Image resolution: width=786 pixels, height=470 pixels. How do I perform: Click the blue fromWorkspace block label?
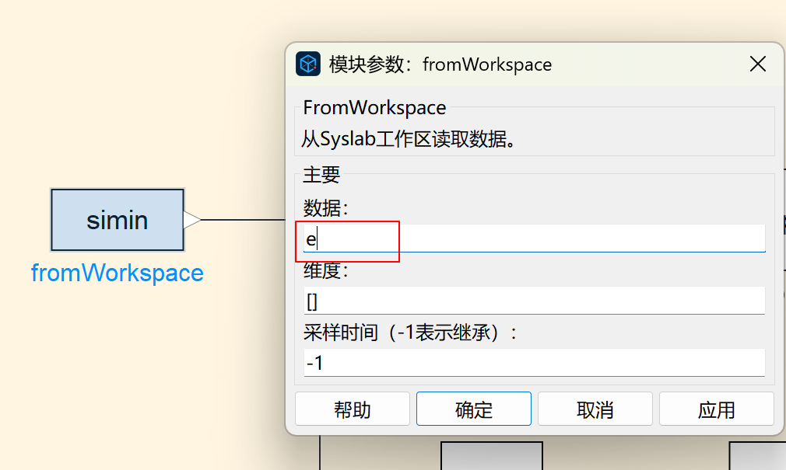point(118,273)
